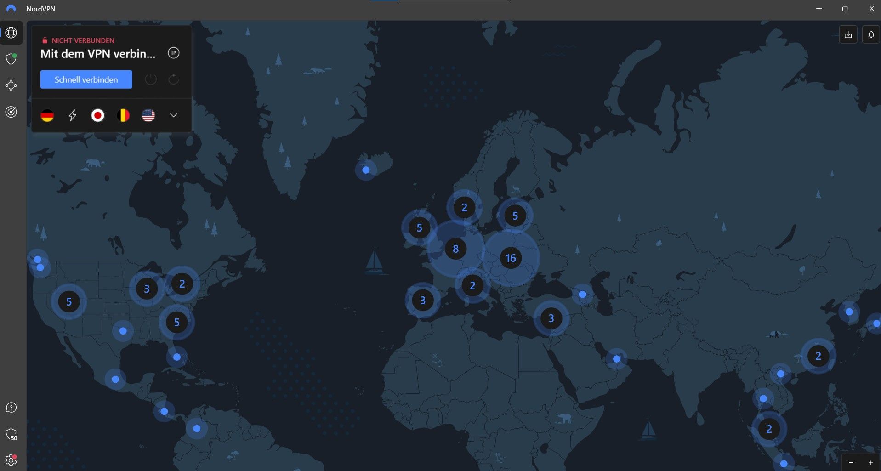Screen dimensions: 881x471
Task: Open Dark Web Monitor target icon
Action: pos(11,112)
